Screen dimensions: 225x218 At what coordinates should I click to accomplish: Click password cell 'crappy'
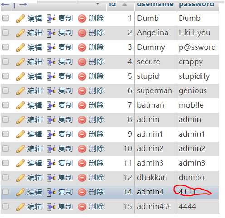pyautogui.click(x=191, y=62)
